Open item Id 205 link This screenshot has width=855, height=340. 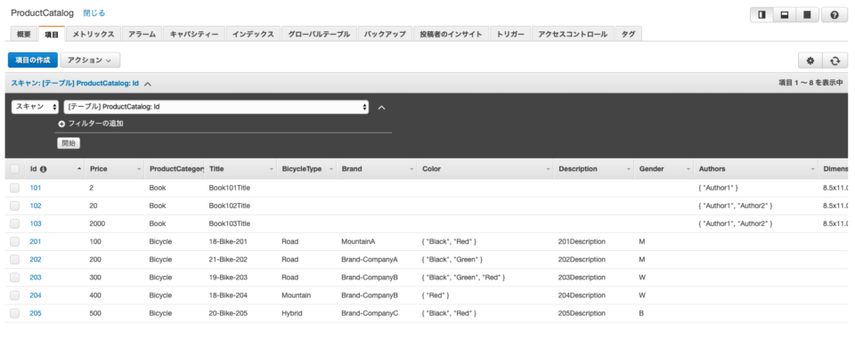pyautogui.click(x=36, y=314)
